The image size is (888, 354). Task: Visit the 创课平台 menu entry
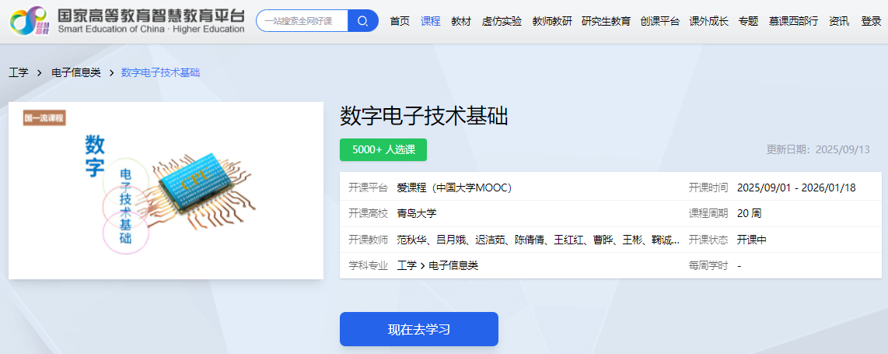point(659,21)
